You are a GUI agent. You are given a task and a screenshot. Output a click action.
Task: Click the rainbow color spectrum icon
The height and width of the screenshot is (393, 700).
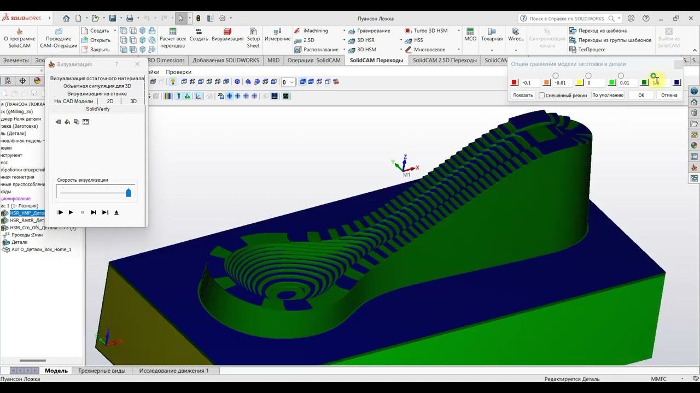coord(167,96)
